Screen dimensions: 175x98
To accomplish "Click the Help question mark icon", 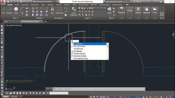I will pos(161,2).
